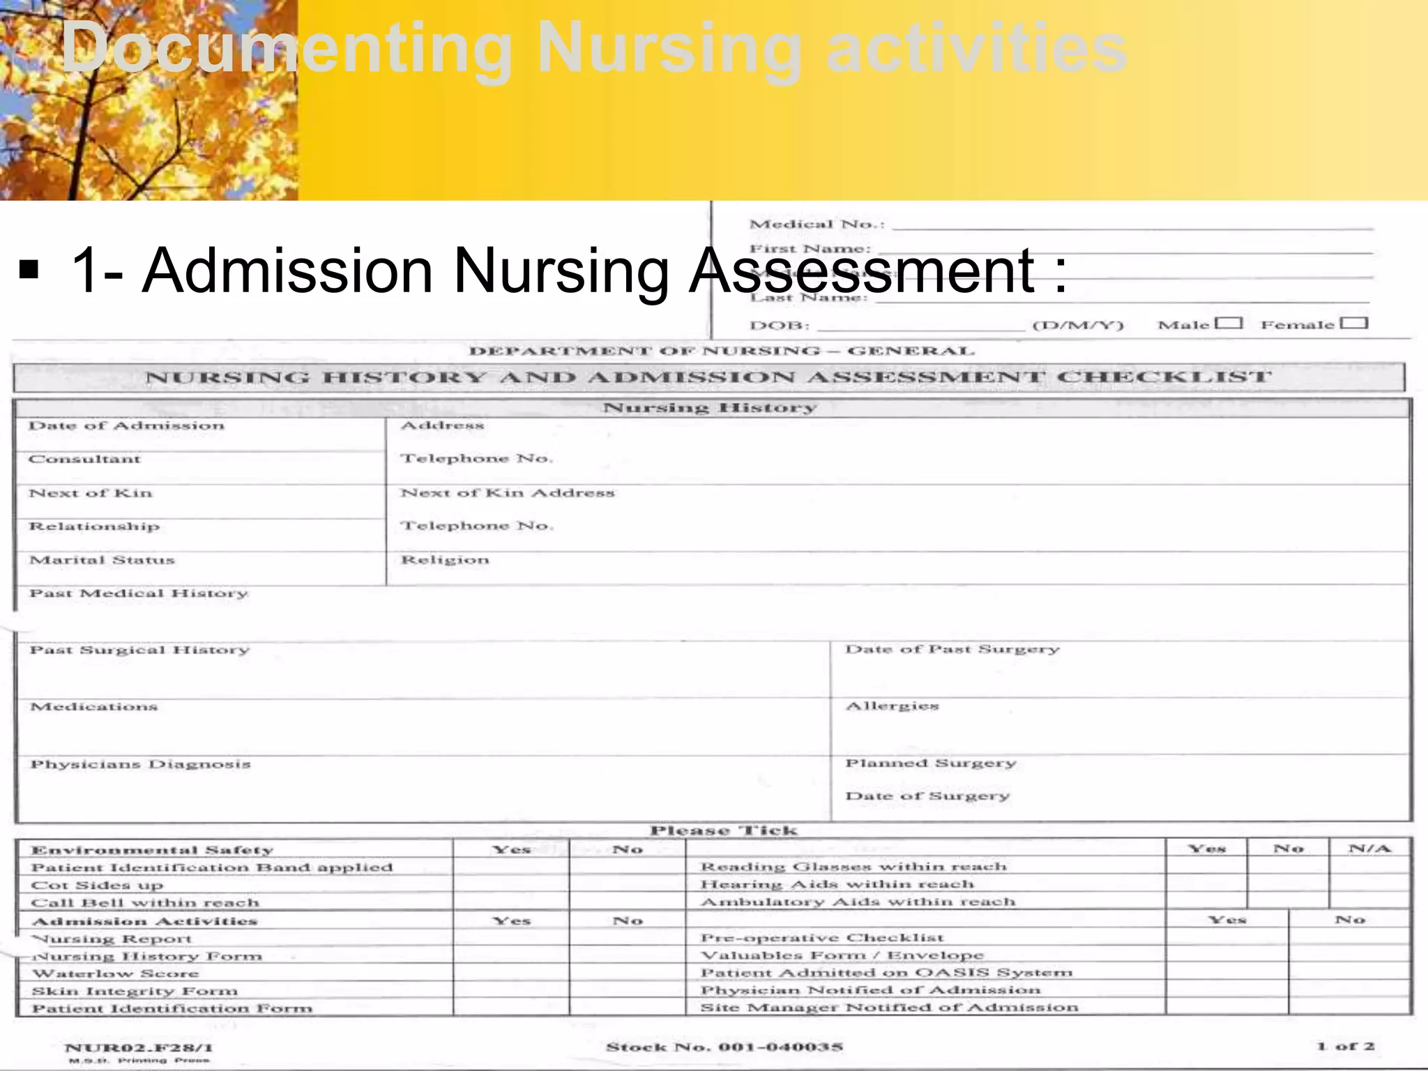Click the 'Pre-operative Checklist' row label
This screenshot has width=1428, height=1071.
tap(822, 938)
